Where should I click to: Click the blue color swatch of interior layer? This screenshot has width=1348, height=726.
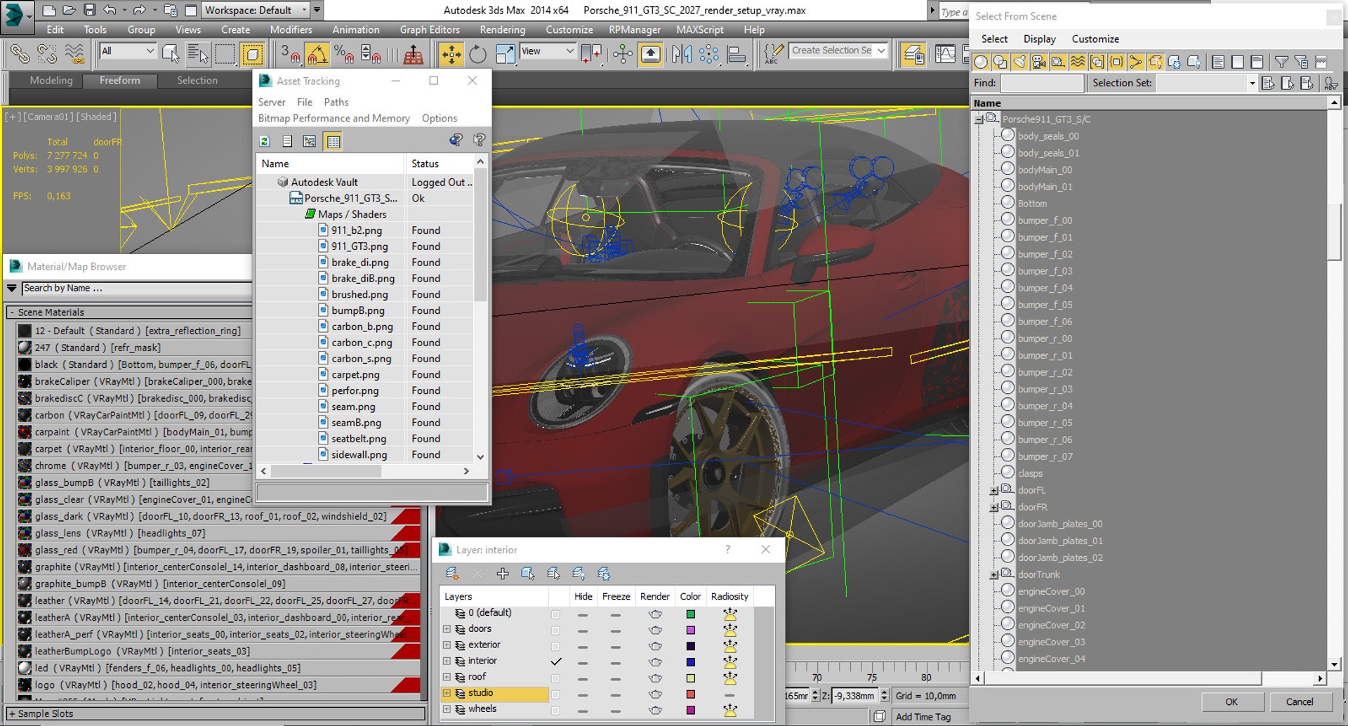(x=691, y=662)
